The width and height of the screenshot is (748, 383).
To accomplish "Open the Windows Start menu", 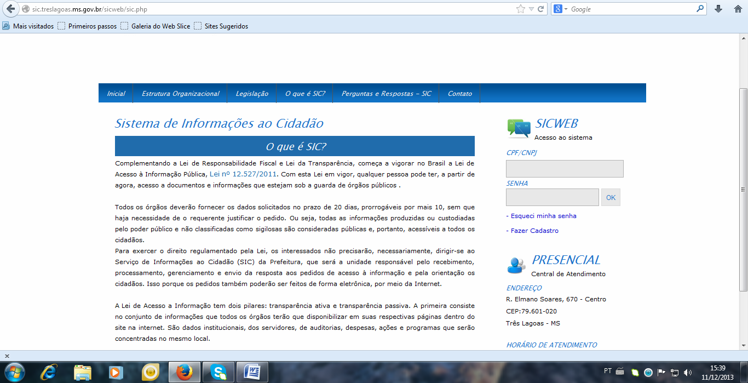I will [x=14, y=372].
